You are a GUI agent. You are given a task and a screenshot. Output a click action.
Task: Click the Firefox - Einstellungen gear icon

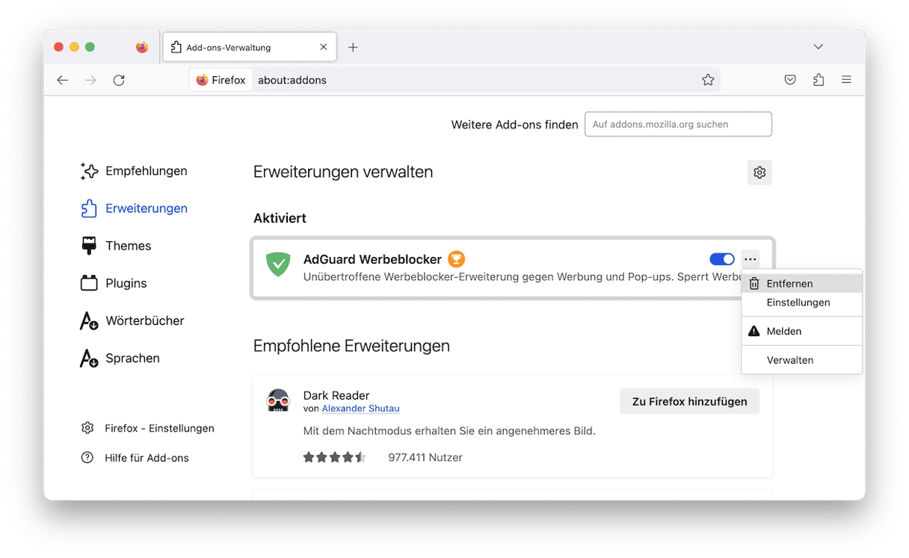click(87, 428)
